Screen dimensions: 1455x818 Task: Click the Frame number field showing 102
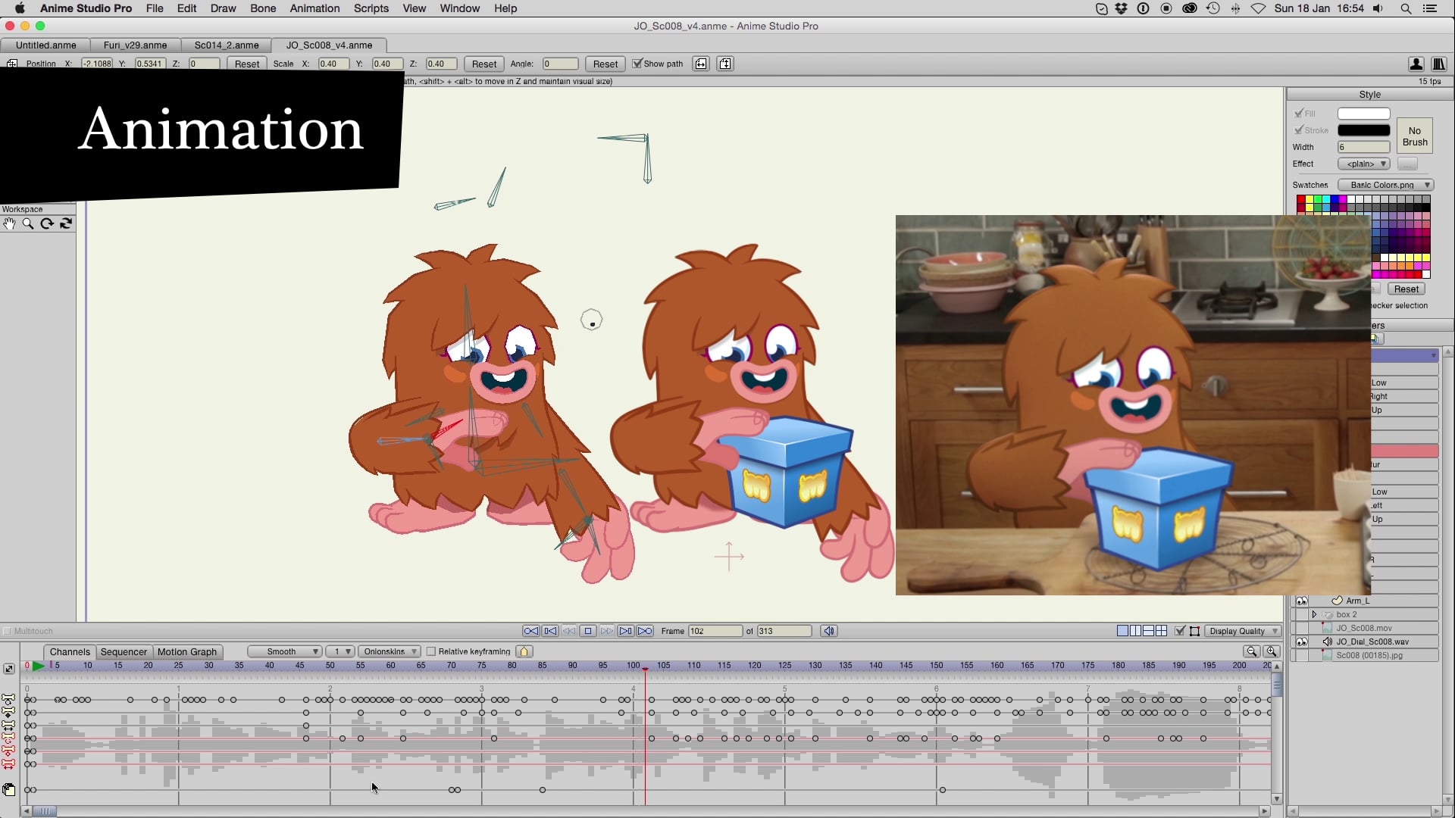pos(715,631)
